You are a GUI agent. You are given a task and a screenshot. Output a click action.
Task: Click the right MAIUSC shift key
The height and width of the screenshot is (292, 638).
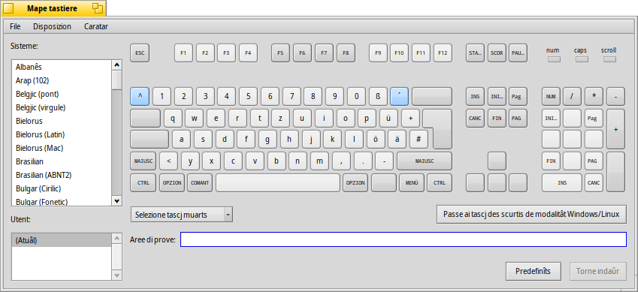pyautogui.click(x=425, y=161)
